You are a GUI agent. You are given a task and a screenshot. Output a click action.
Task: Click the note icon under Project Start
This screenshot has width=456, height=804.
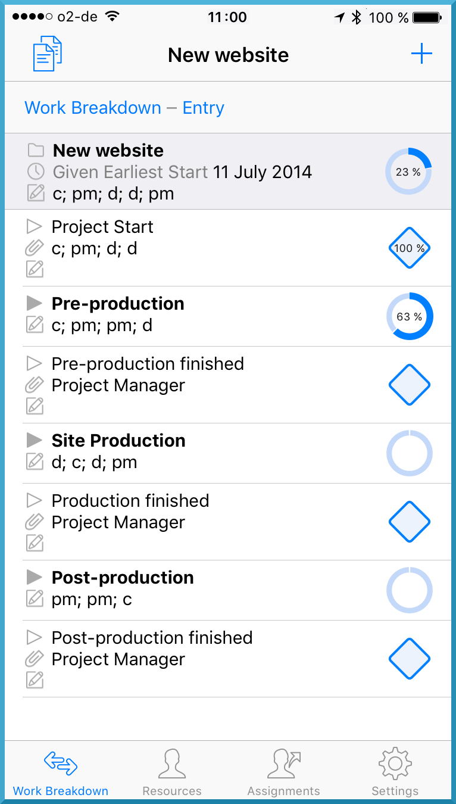(x=35, y=269)
